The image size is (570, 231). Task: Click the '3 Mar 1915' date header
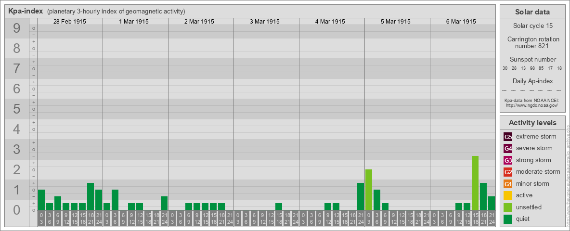click(x=265, y=22)
